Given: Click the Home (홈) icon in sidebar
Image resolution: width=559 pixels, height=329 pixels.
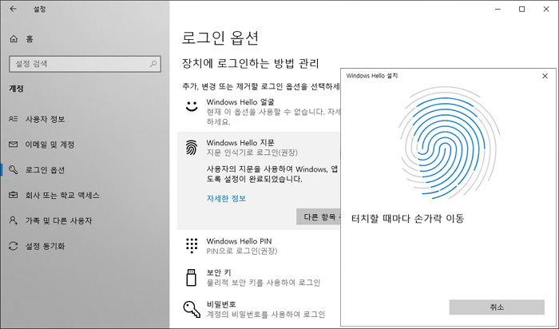Looking at the screenshot, I should click(14, 38).
